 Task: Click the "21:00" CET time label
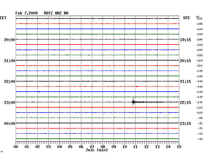click(x=10, y=61)
